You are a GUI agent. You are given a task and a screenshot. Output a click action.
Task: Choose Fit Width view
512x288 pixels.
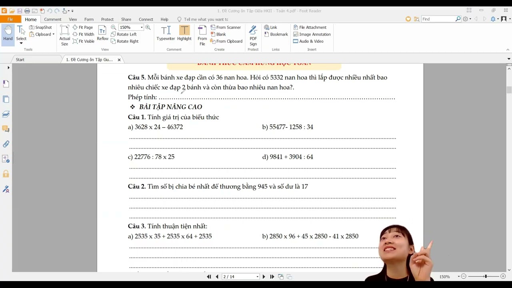tap(84, 34)
